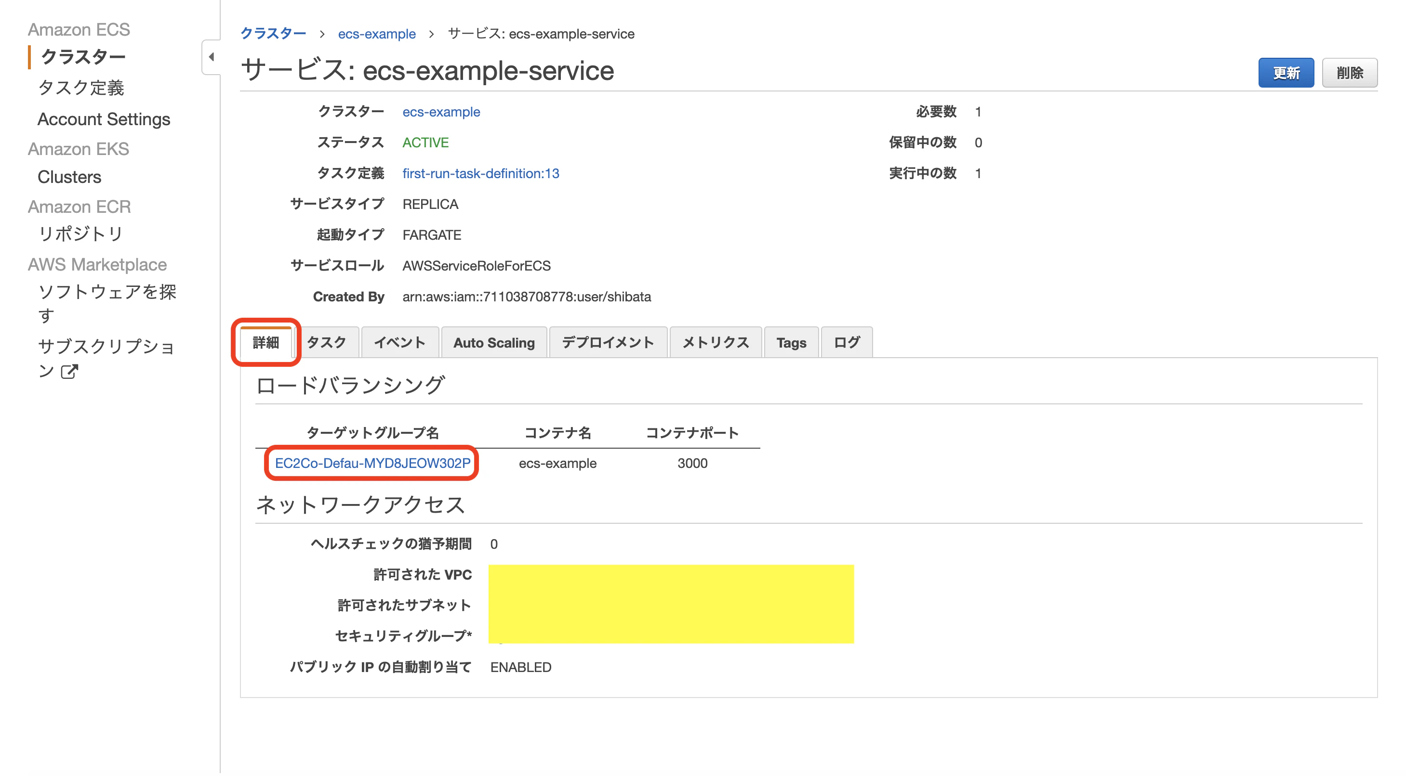Switch to the イベント tab

(399, 342)
